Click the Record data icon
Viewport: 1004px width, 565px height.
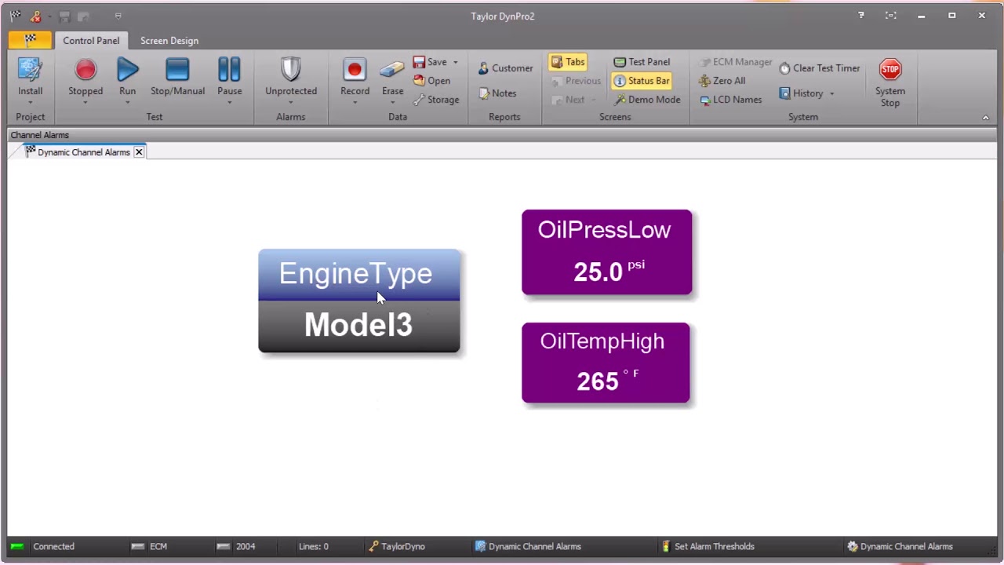(x=355, y=69)
